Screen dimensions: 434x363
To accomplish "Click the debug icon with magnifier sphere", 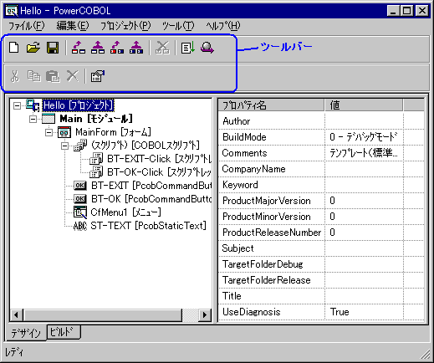I will tap(207, 48).
